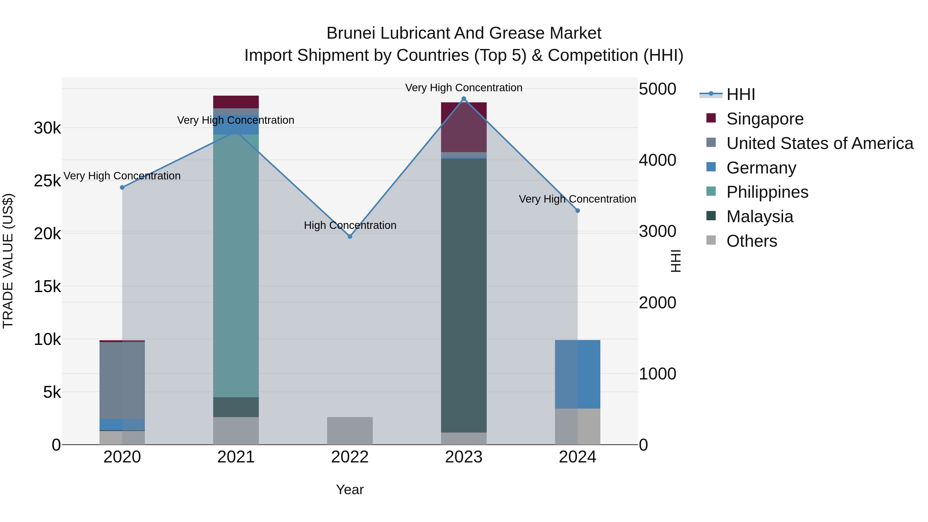Click the Others segment of the 2023 bar

tap(464, 438)
